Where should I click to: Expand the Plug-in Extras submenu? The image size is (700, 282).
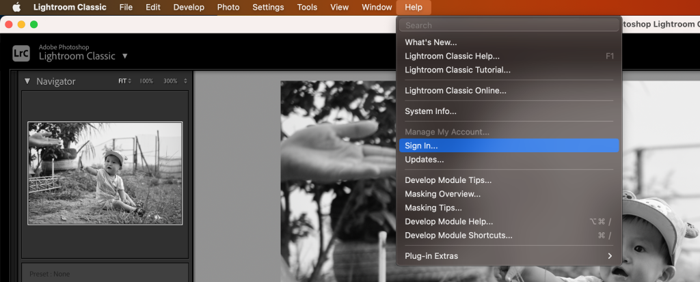pyautogui.click(x=509, y=256)
